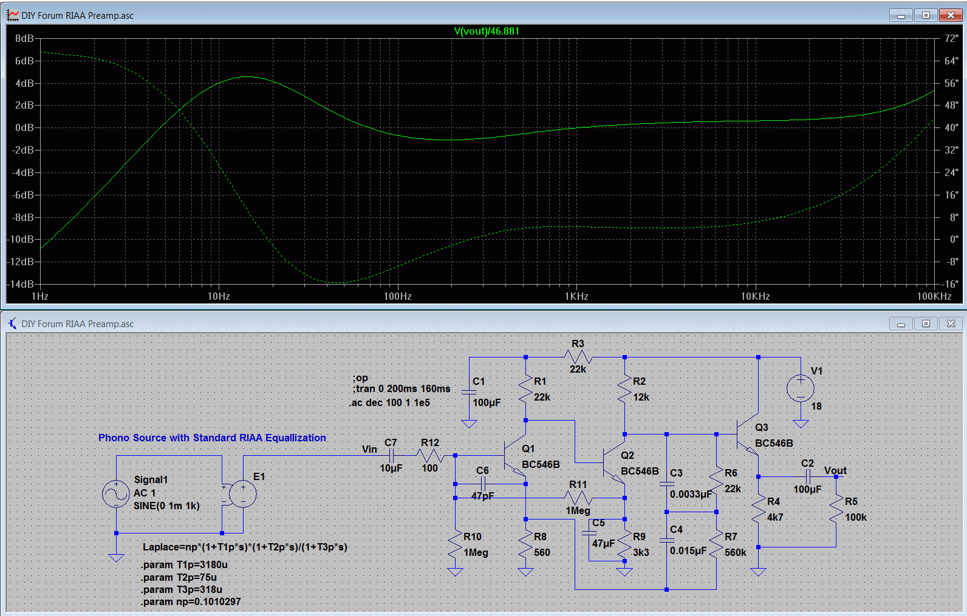
Task: Click the 8dB magnitude axis label
Action: point(24,38)
